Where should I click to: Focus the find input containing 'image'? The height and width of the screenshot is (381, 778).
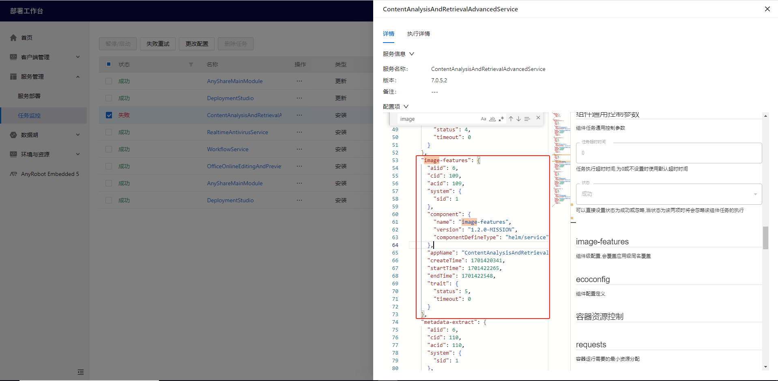coord(438,119)
